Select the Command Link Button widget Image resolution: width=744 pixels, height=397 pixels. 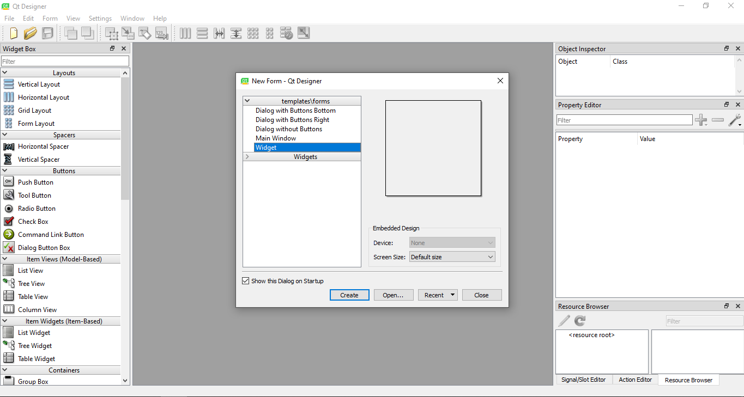tap(51, 235)
